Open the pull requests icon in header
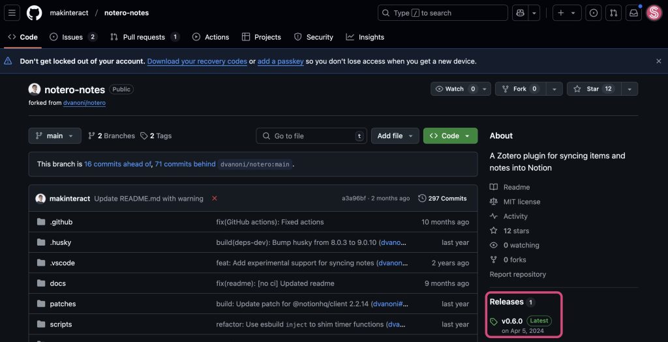Screen dimensions: 668x342 coord(613,13)
